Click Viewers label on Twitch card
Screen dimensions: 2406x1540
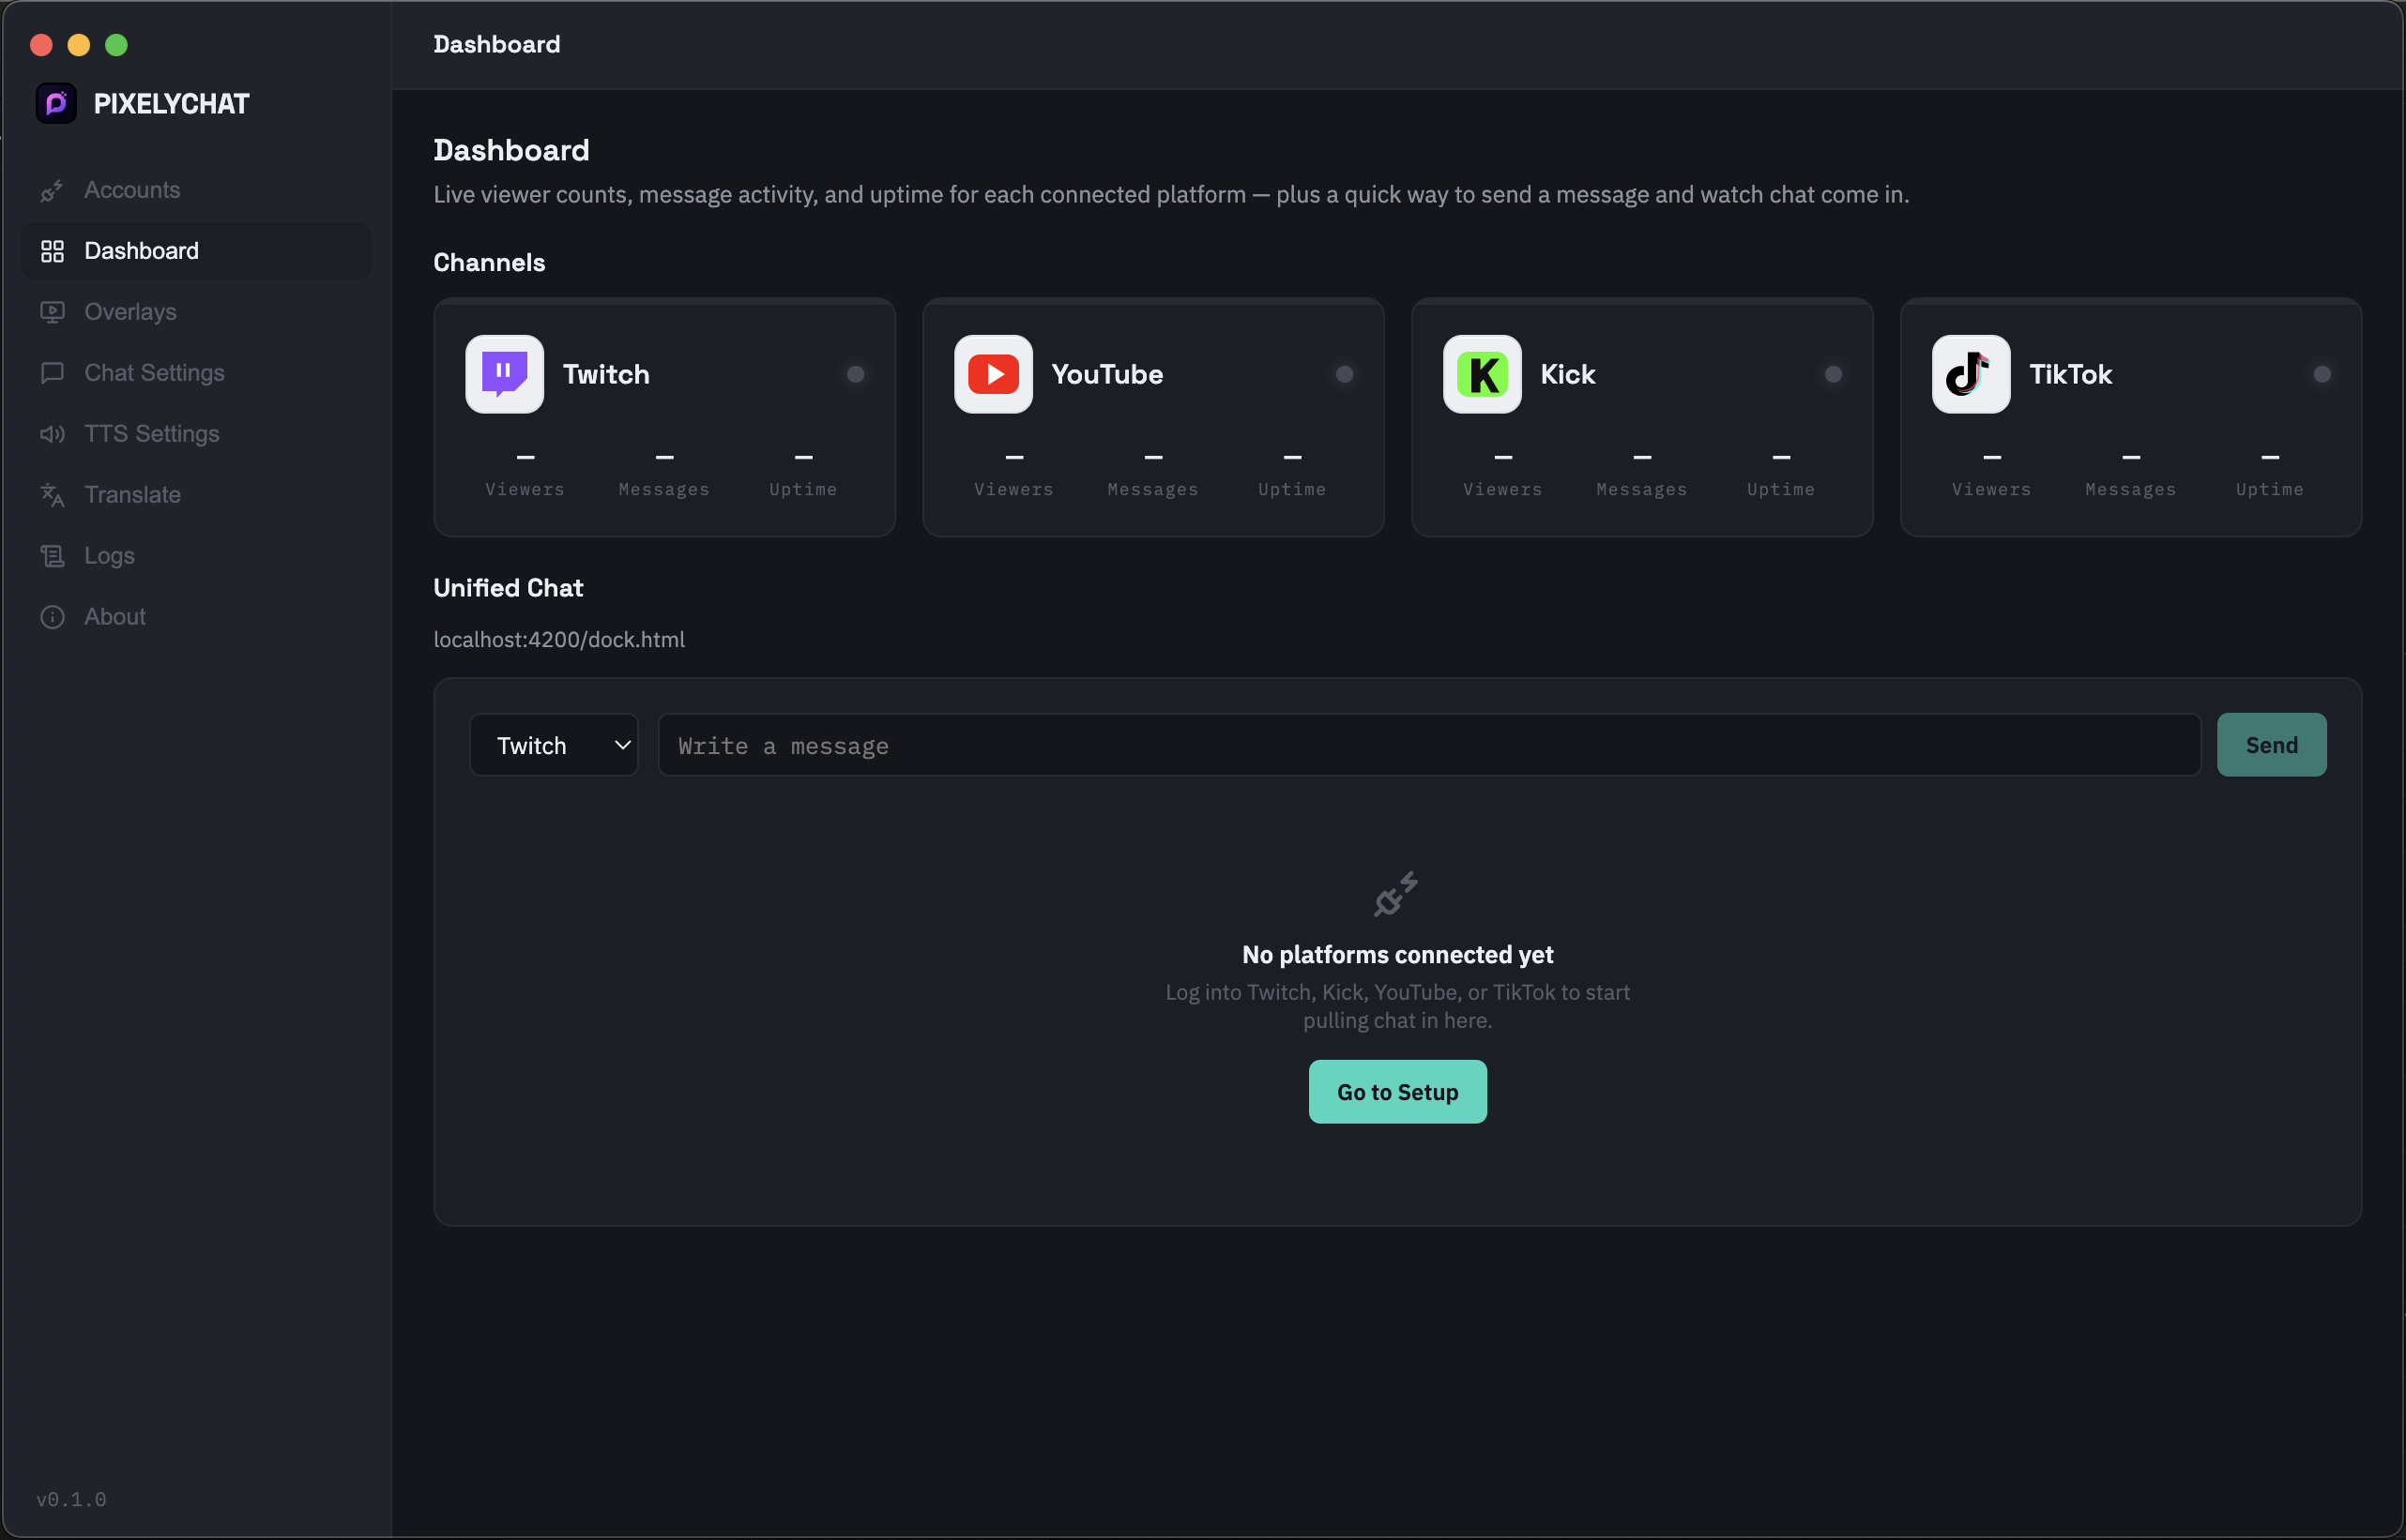tap(525, 489)
